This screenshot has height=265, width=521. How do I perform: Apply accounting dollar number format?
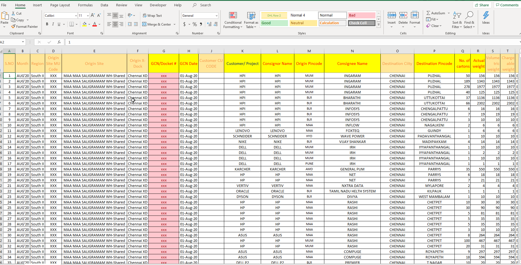[x=184, y=24]
